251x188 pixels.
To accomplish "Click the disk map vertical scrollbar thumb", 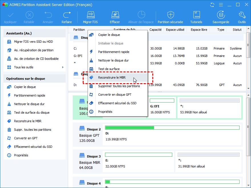I will click(x=248, y=127).
